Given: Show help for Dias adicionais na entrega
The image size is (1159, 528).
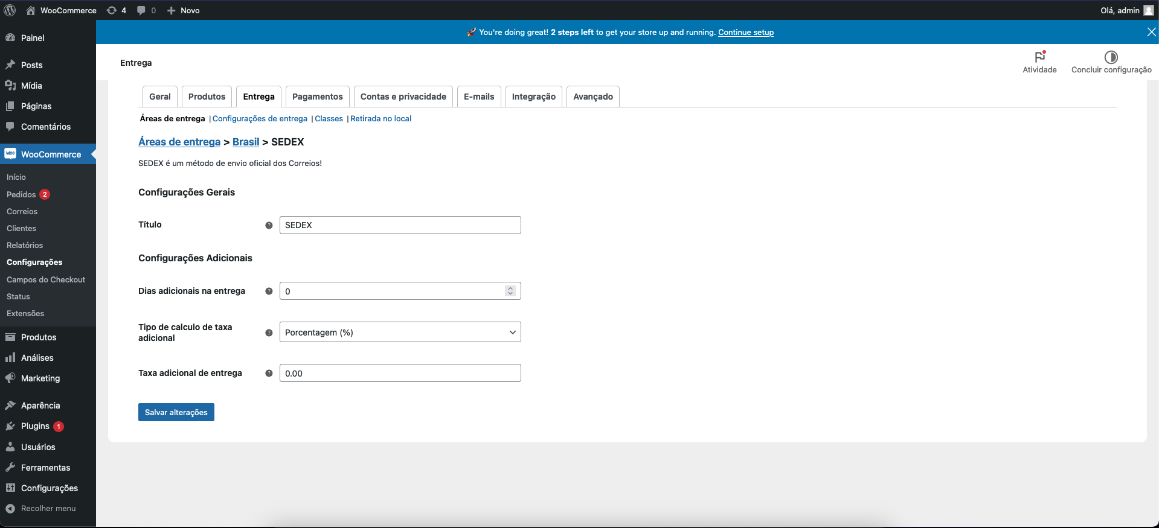Looking at the screenshot, I should (x=269, y=291).
